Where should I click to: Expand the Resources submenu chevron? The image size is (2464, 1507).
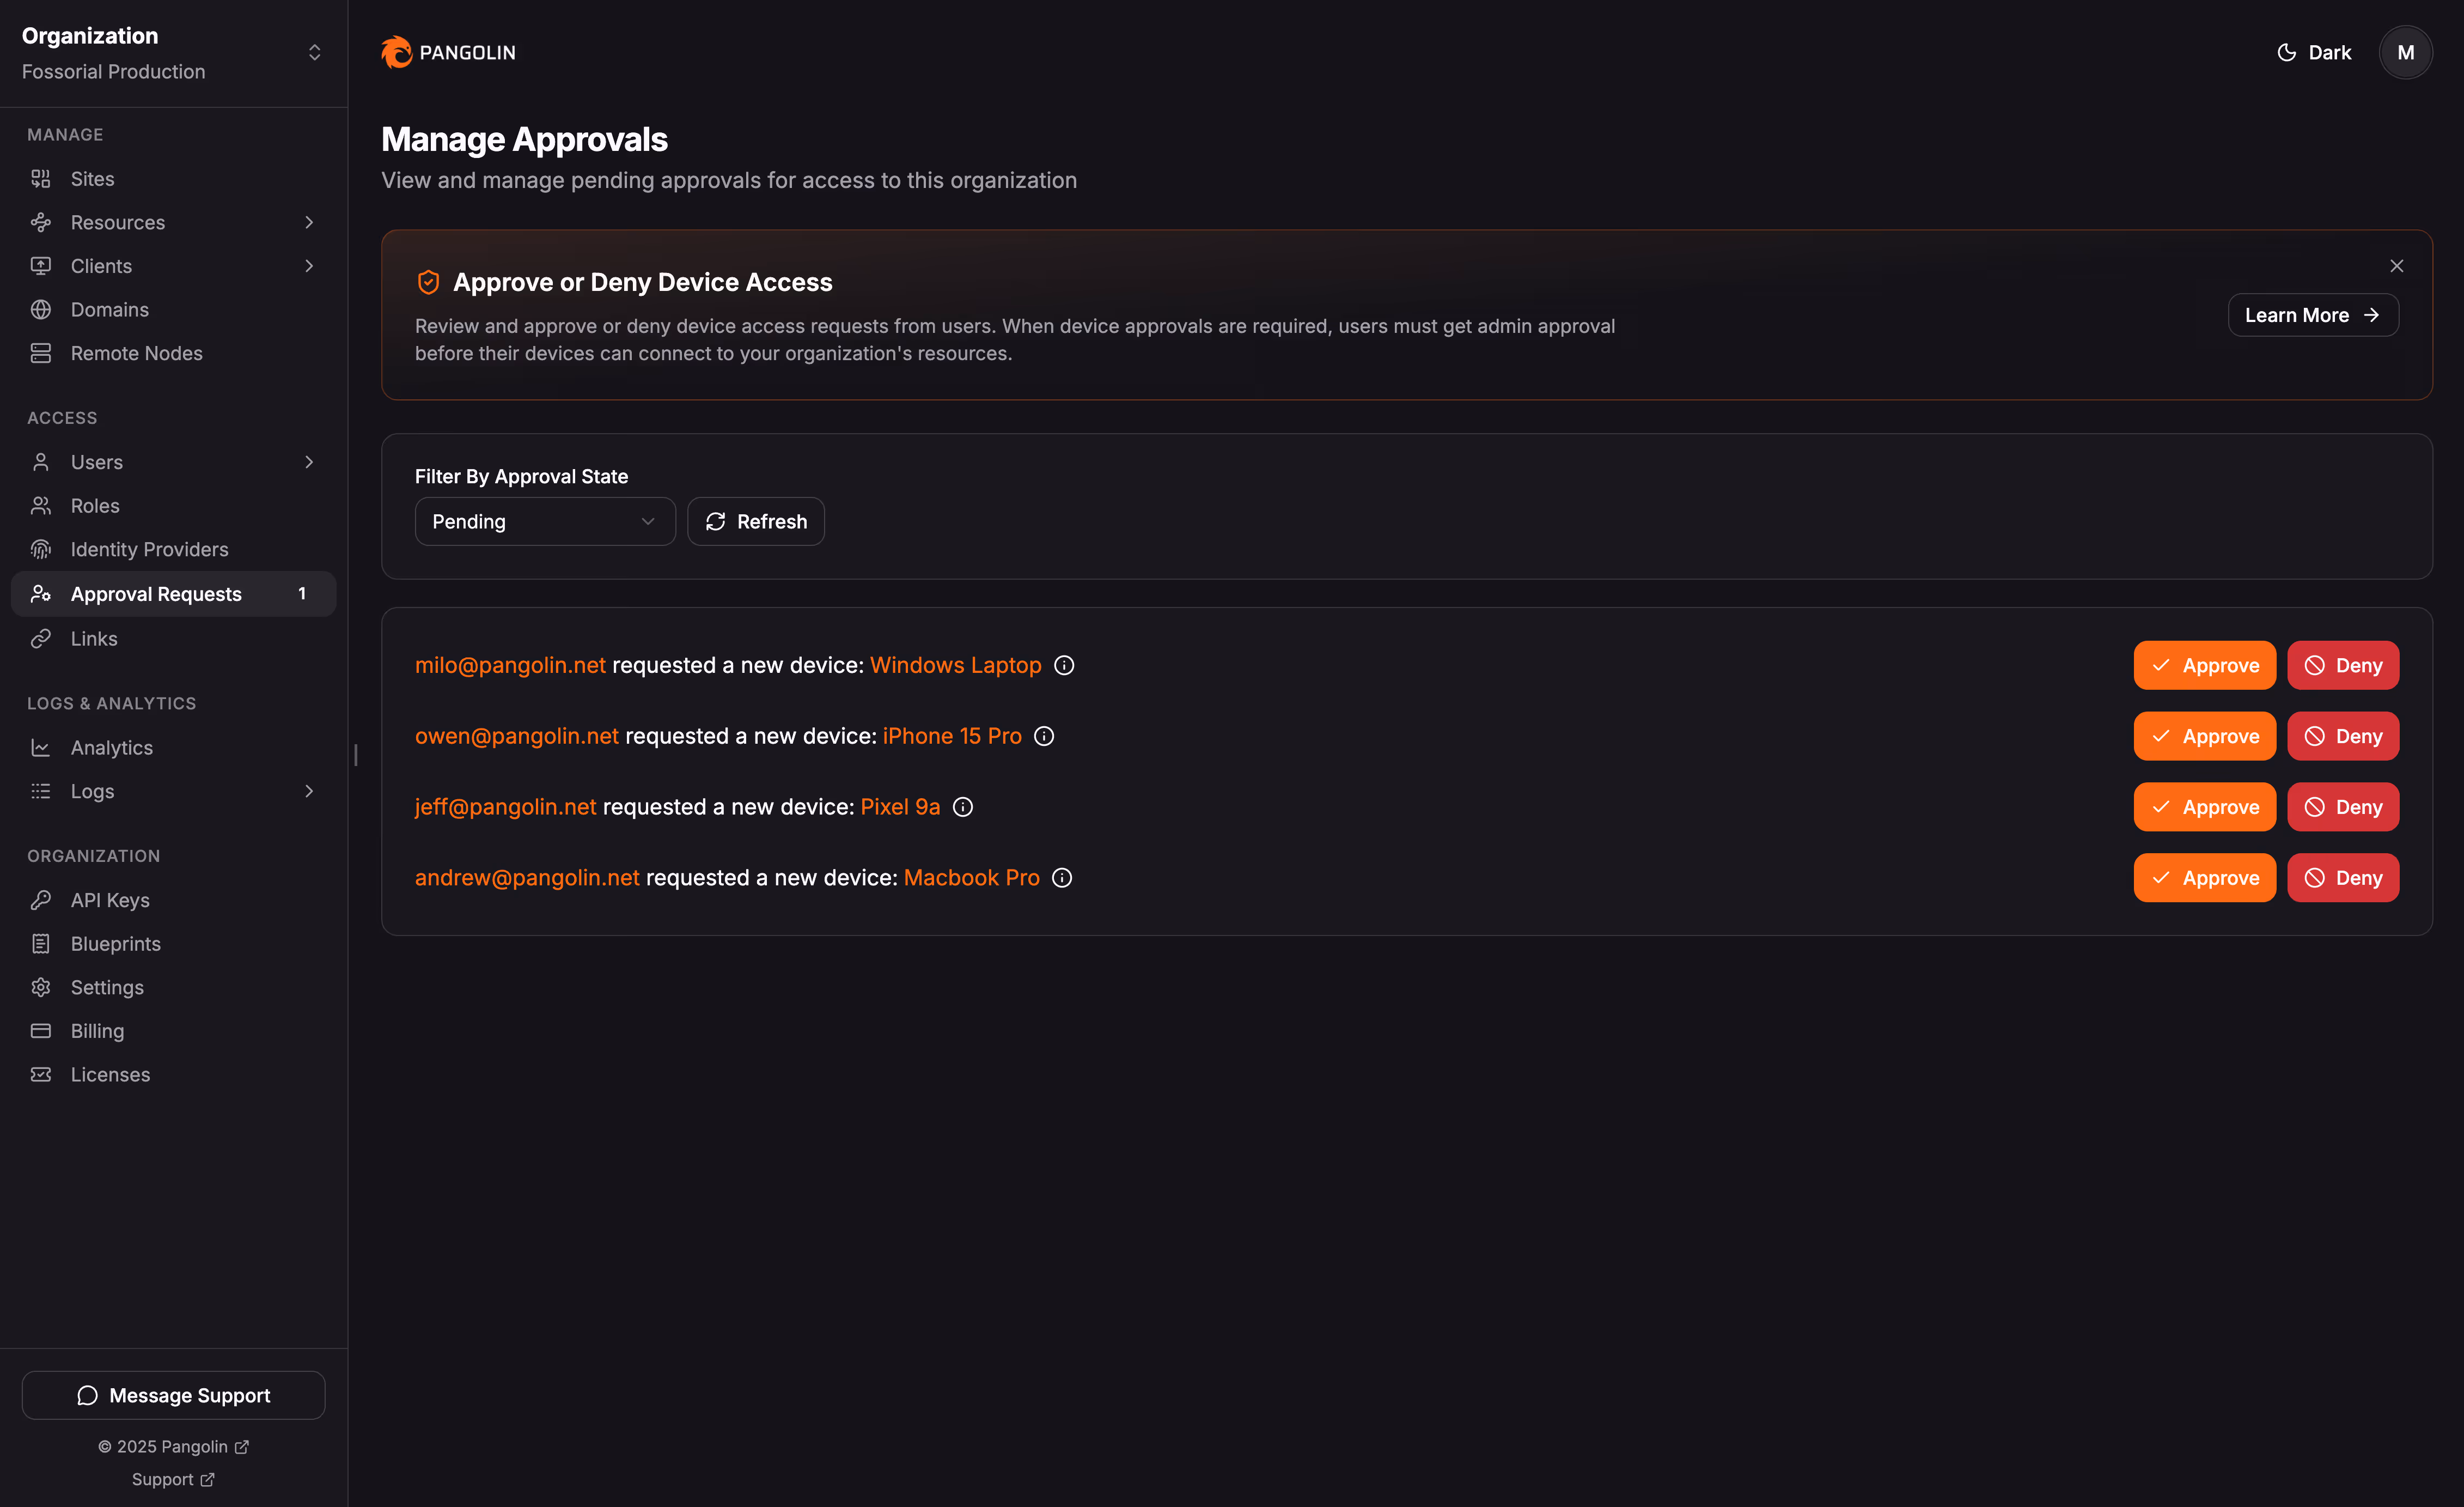(x=309, y=222)
